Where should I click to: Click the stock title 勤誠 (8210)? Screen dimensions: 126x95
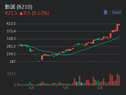click(19, 7)
